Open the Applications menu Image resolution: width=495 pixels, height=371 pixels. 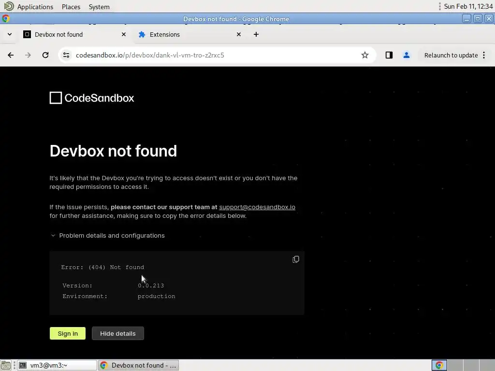pos(35,7)
